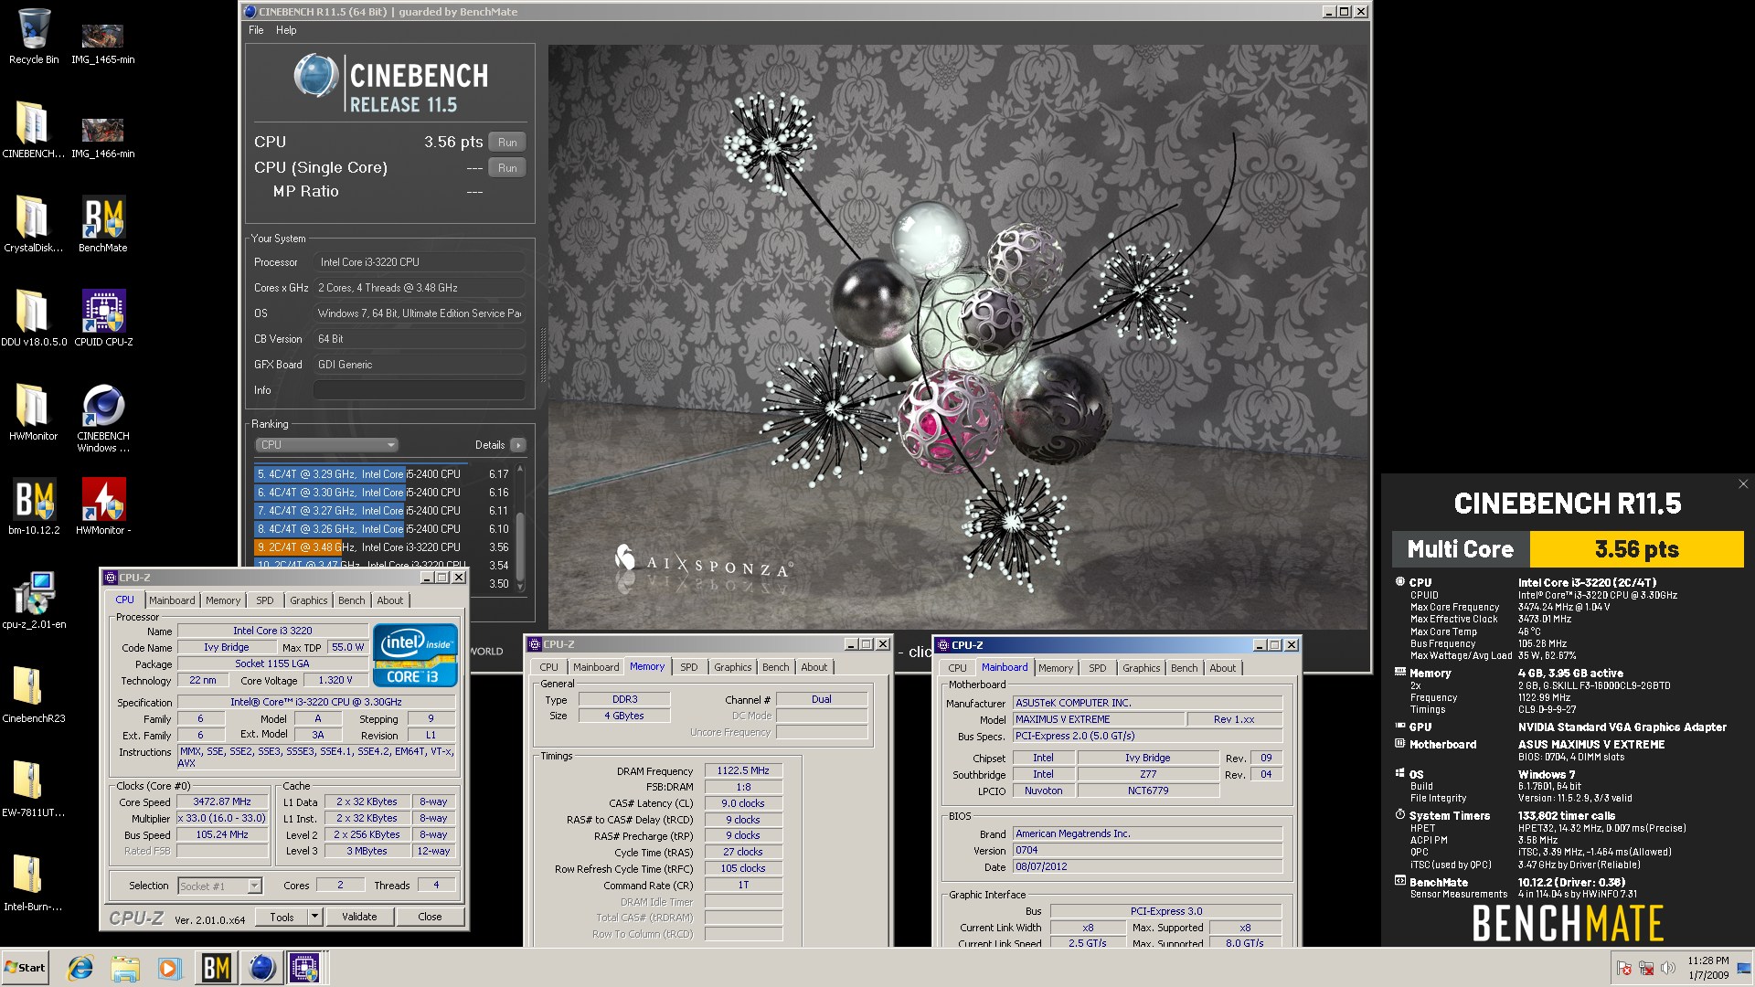This screenshot has height=987, width=1755.
Task: Open the CrystalDisk... folder on the desktop
Action: click(x=34, y=224)
